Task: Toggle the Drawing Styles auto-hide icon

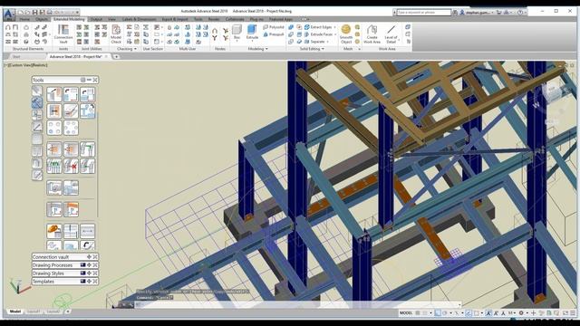Action: coord(82,273)
